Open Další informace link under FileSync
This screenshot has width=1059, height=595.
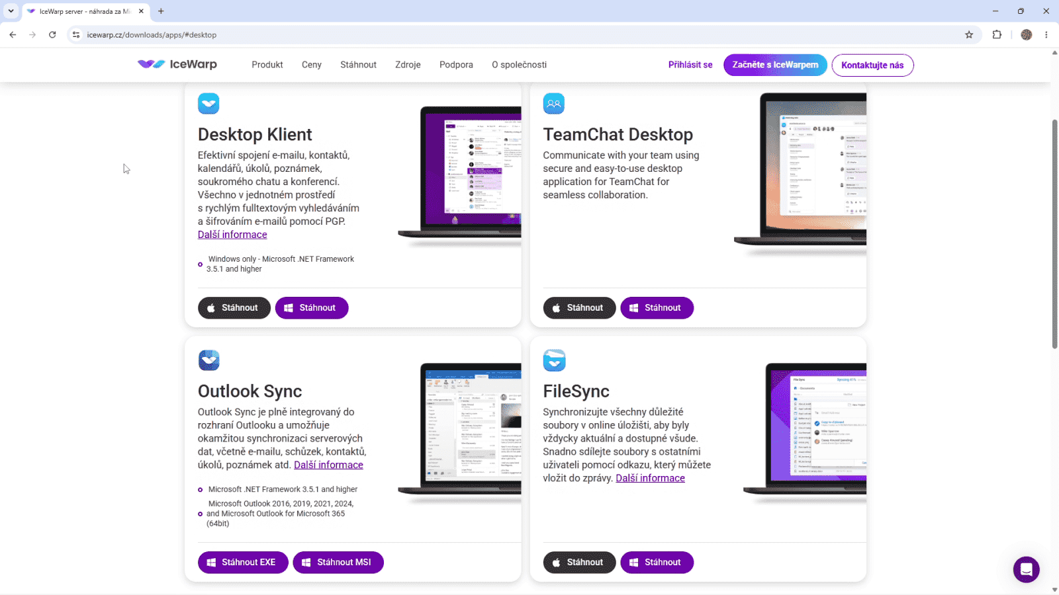pos(650,478)
